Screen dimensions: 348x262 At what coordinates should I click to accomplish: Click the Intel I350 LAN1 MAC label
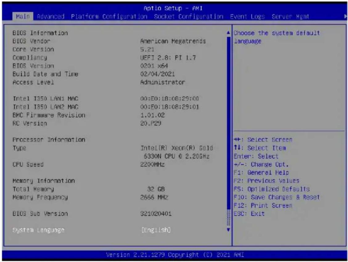[45, 99]
